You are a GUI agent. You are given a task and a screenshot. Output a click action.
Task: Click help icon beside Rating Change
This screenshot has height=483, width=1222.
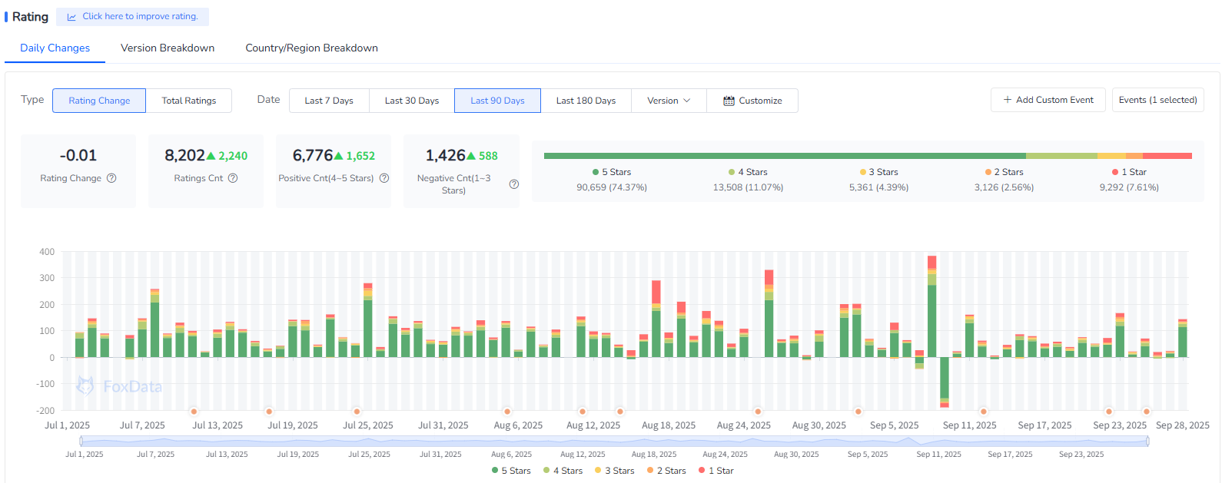tap(111, 178)
